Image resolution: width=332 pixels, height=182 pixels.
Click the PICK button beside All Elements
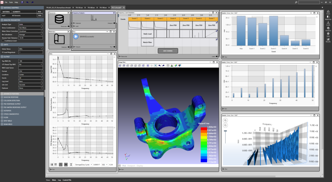(x=40, y=16)
